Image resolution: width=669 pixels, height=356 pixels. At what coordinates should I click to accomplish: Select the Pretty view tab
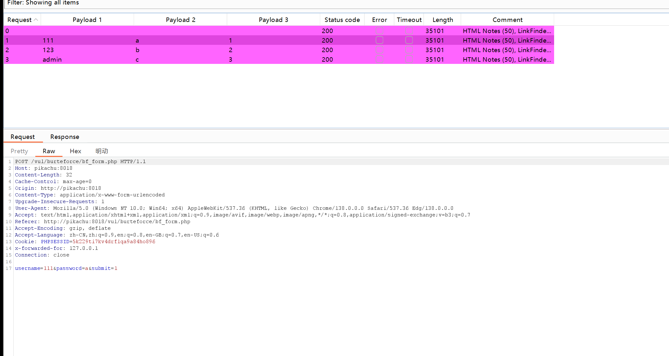coord(19,151)
